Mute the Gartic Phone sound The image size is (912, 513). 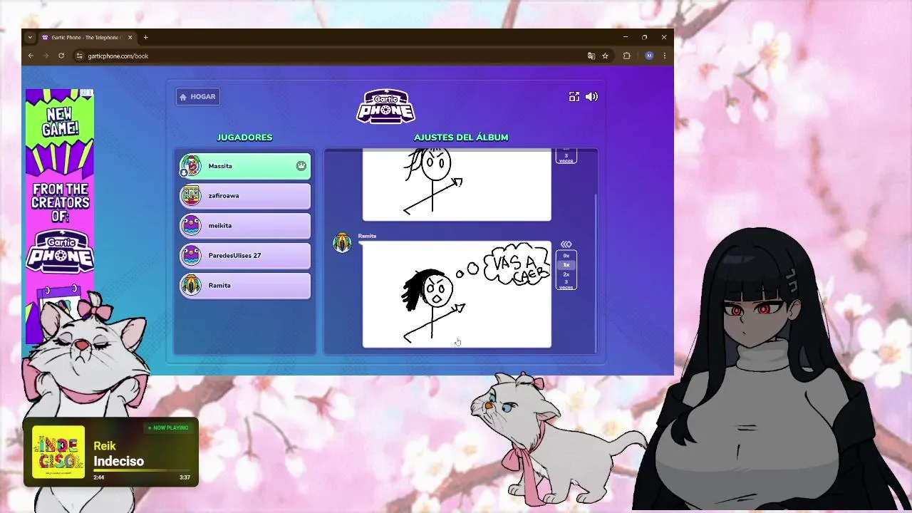591,97
